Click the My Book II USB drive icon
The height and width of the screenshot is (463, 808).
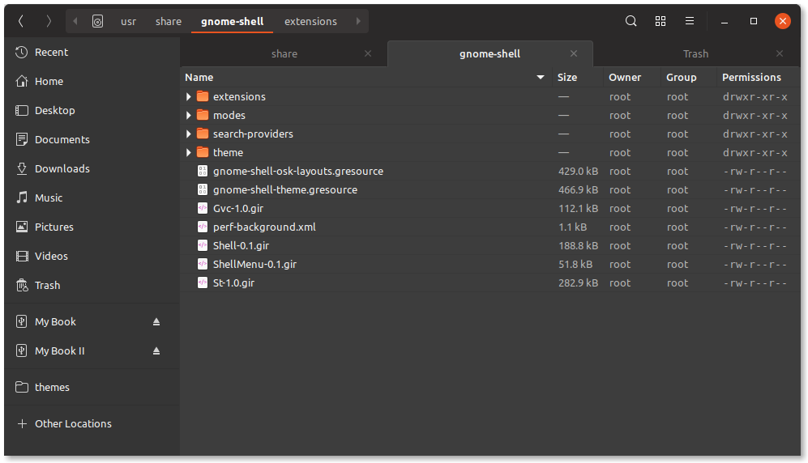click(21, 350)
